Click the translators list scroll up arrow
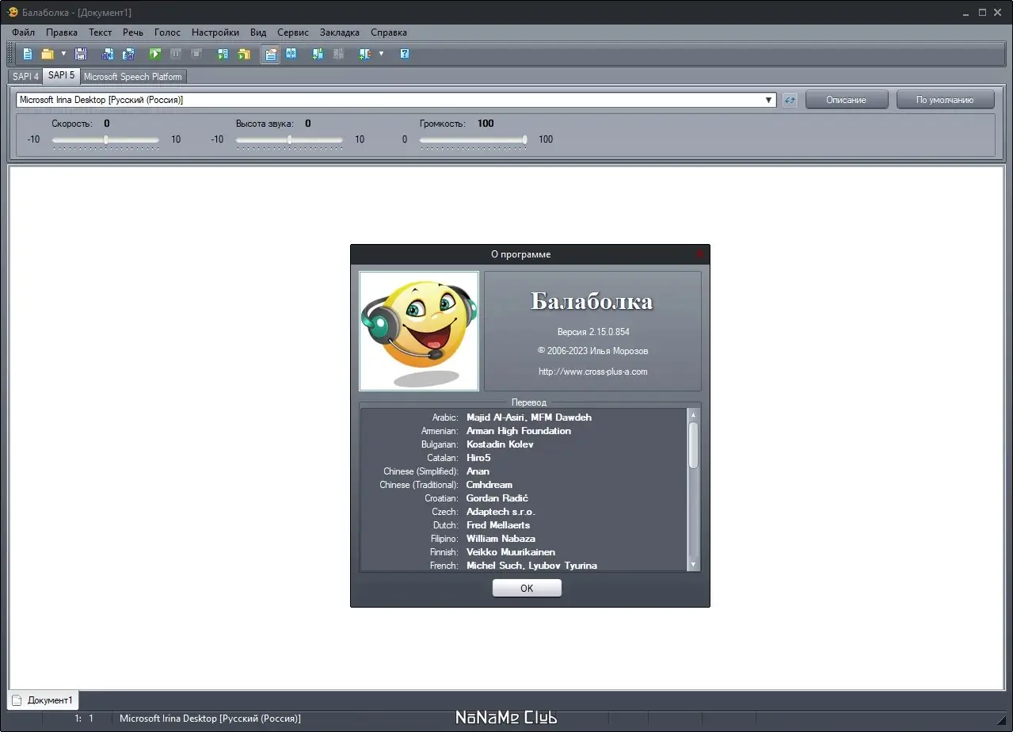1013x732 pixels. (693, 414)
